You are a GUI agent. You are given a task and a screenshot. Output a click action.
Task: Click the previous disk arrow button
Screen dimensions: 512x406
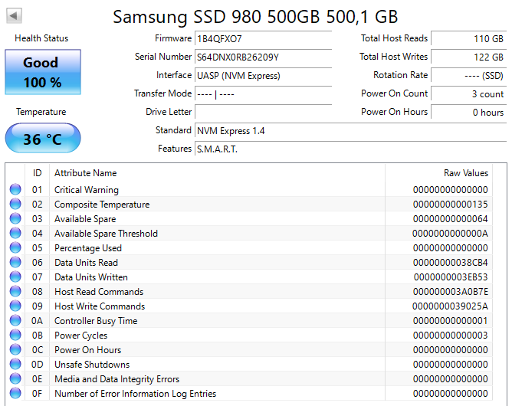point(15,15)
